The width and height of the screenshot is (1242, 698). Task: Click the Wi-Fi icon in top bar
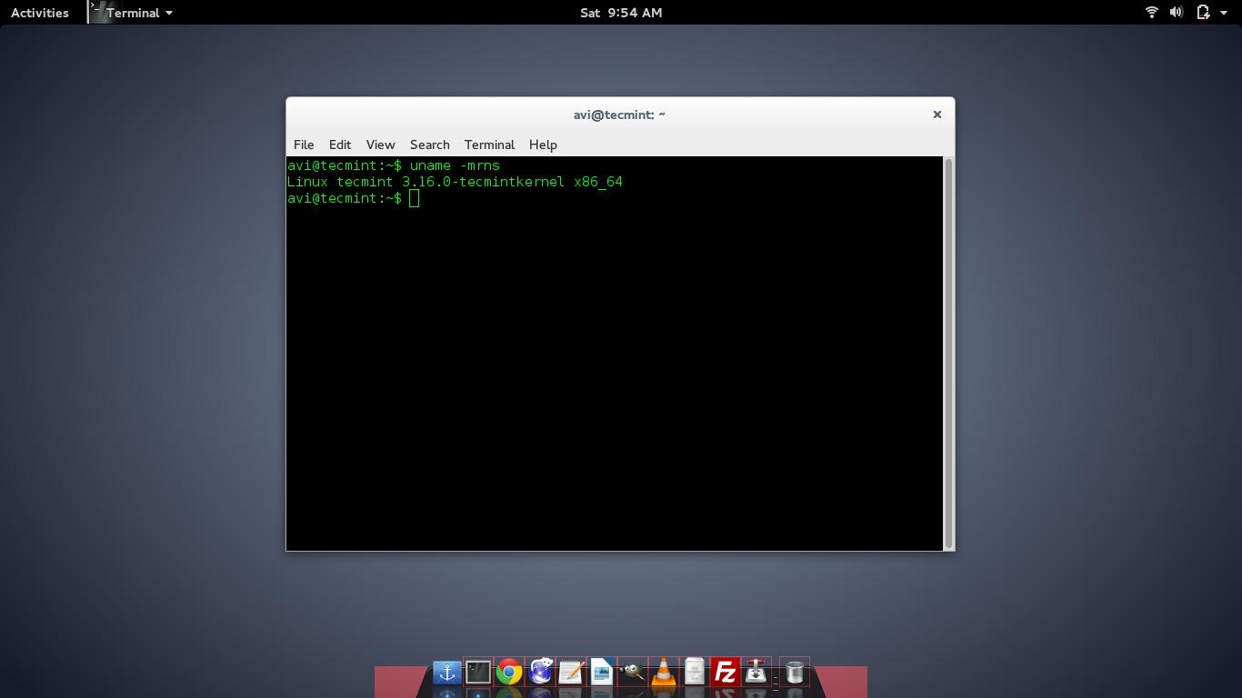[1151, 13]
